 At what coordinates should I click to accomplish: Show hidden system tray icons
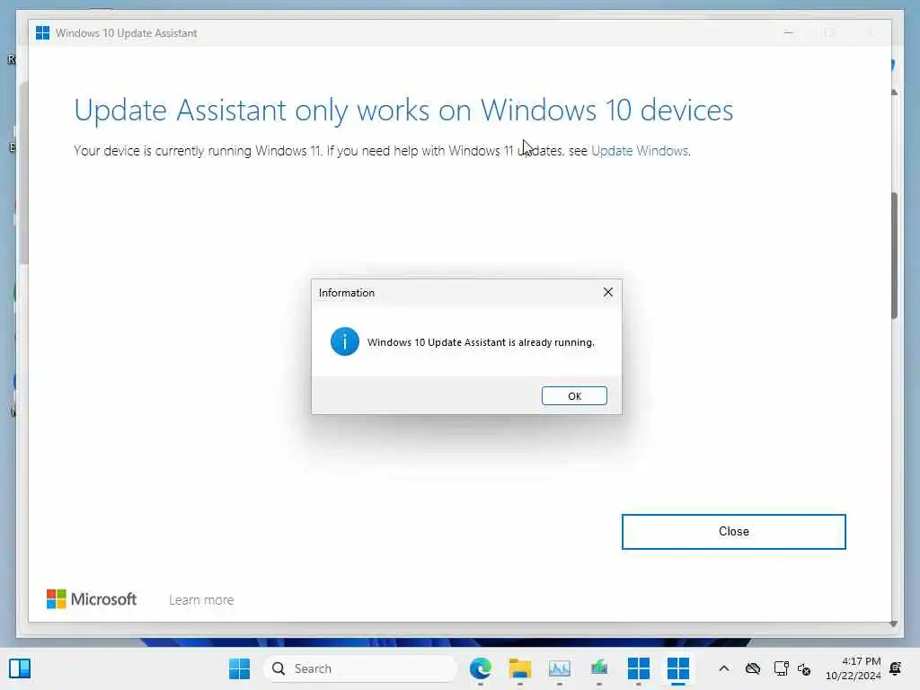[x=724, y=668]
